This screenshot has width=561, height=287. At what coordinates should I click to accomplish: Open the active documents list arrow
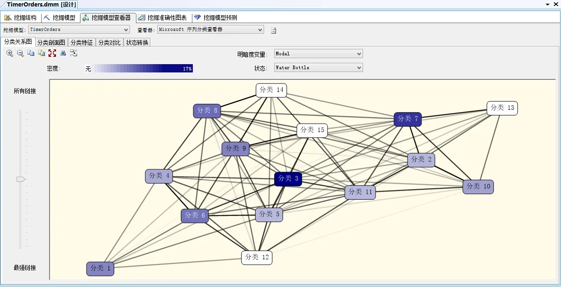pos(548,4)
